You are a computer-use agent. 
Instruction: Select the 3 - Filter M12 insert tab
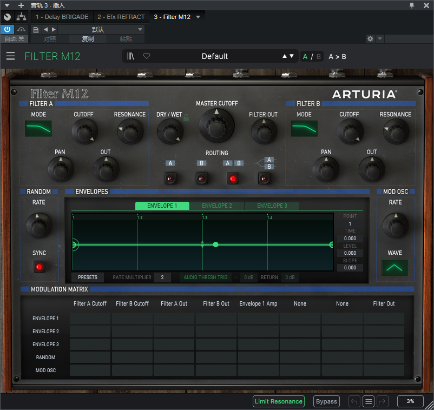pos(172,17)
